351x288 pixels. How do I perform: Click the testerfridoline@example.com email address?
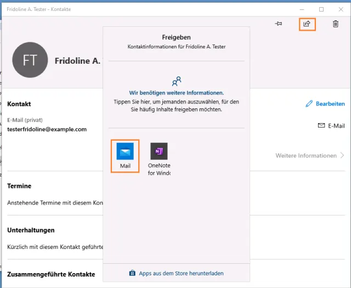point(47,129)
